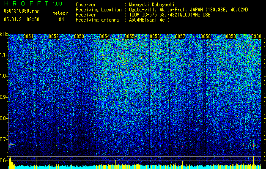
Task: Click the kHz axis unit label
Action: coord(4,34)
